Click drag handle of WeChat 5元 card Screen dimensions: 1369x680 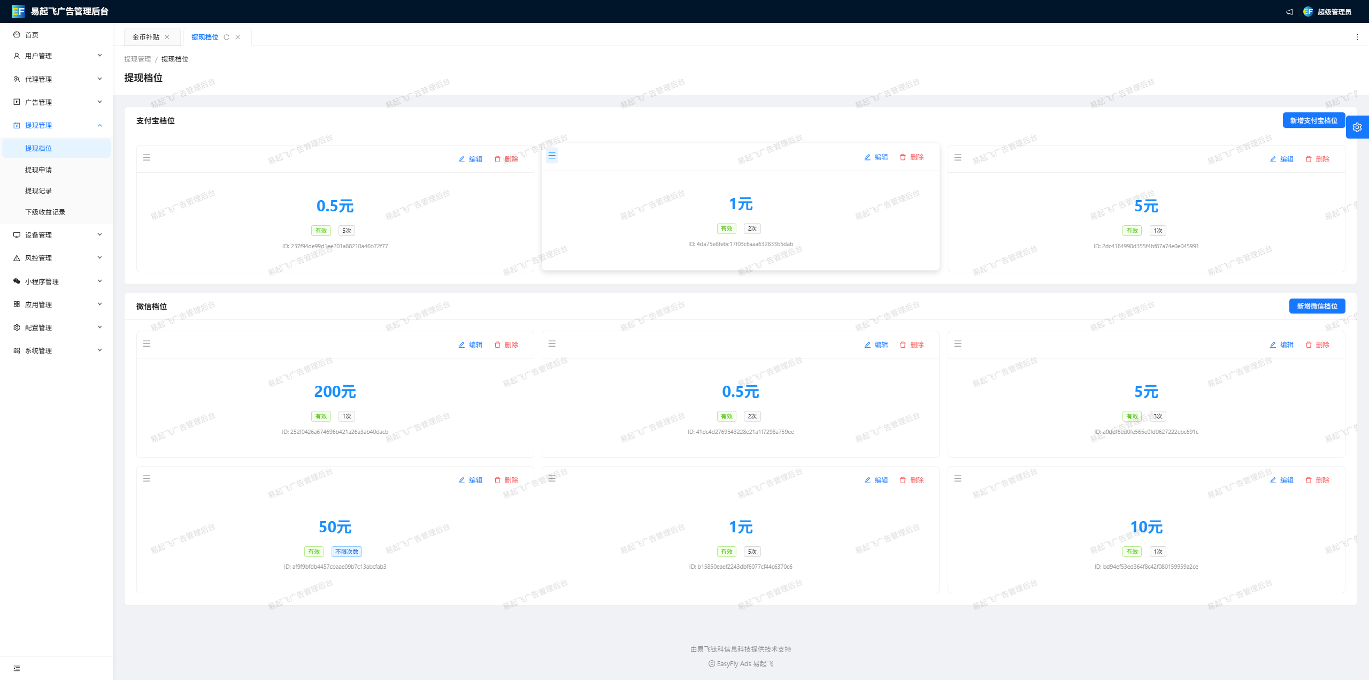pos(958,343)
